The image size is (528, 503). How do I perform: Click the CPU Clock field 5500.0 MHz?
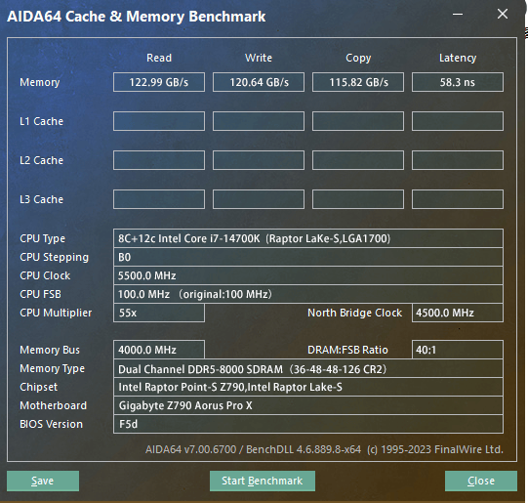tap(308, 275)
